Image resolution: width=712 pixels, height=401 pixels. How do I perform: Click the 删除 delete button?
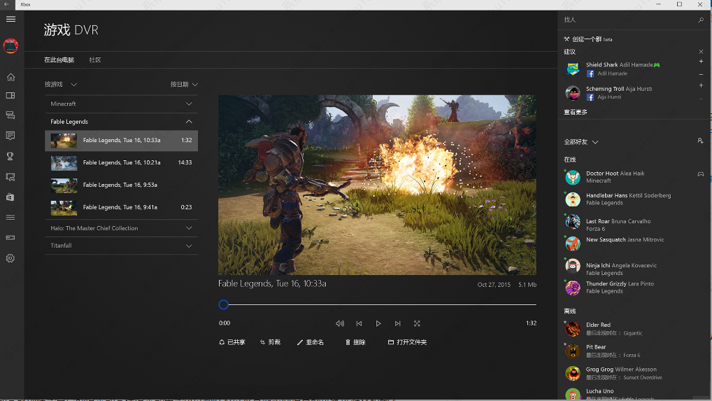click(355, 342)
